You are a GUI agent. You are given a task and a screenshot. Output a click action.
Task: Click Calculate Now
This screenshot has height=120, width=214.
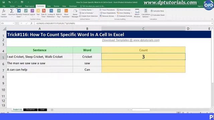[x=157, y=11]
